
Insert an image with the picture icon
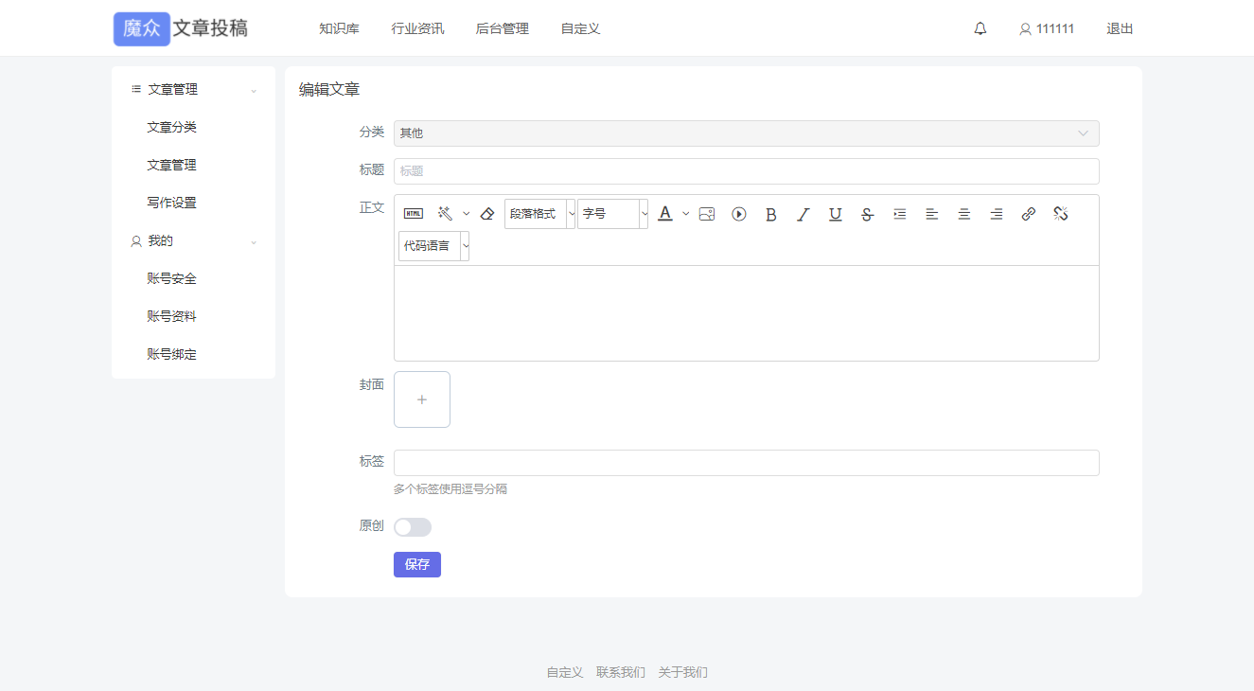[707, 214]
